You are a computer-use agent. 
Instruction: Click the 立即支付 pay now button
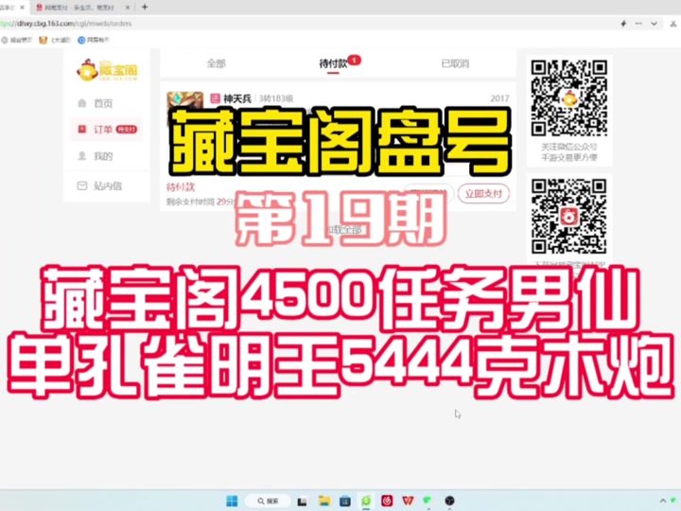pos(483,194)
